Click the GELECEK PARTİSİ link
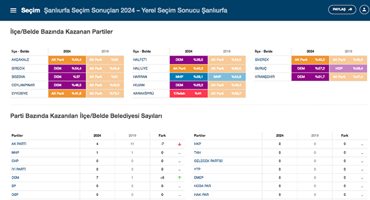 tap(208, 161)
